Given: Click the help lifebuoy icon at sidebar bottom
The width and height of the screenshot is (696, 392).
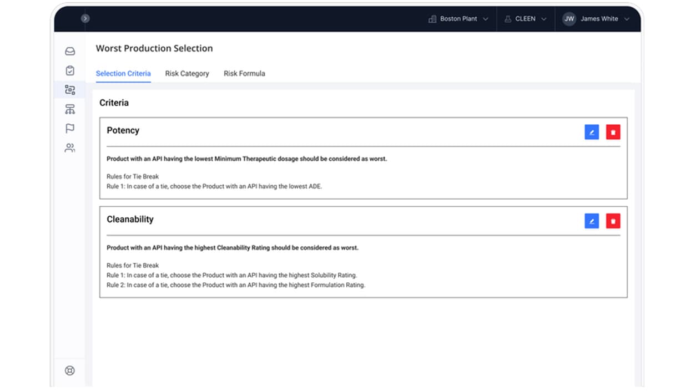Looking at the screenshot, I should coord(70,370).
